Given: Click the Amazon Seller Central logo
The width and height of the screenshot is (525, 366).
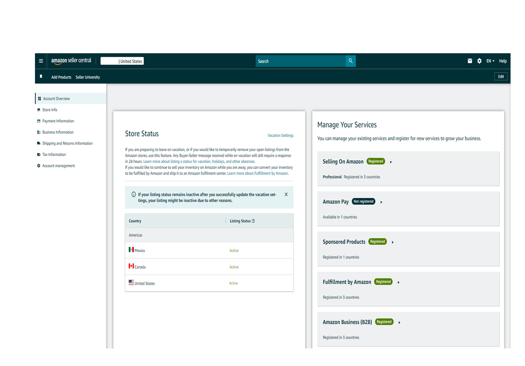Looking at the screenshot, I should pos(71,61).
